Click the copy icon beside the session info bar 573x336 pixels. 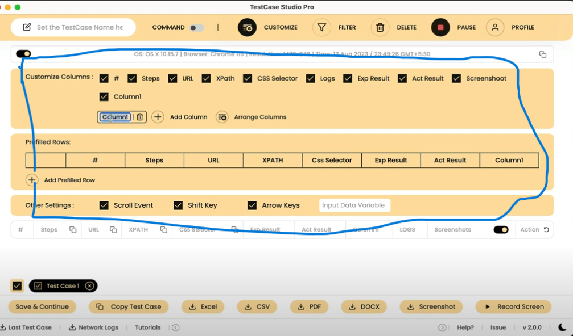[x=542, y=54]
